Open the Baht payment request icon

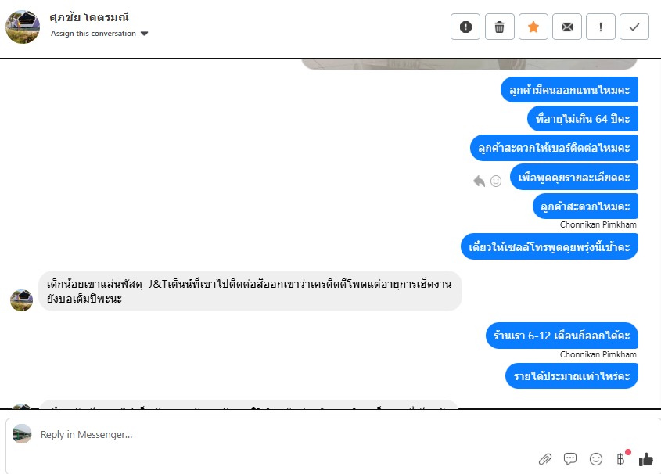click(x=620, y=459)
